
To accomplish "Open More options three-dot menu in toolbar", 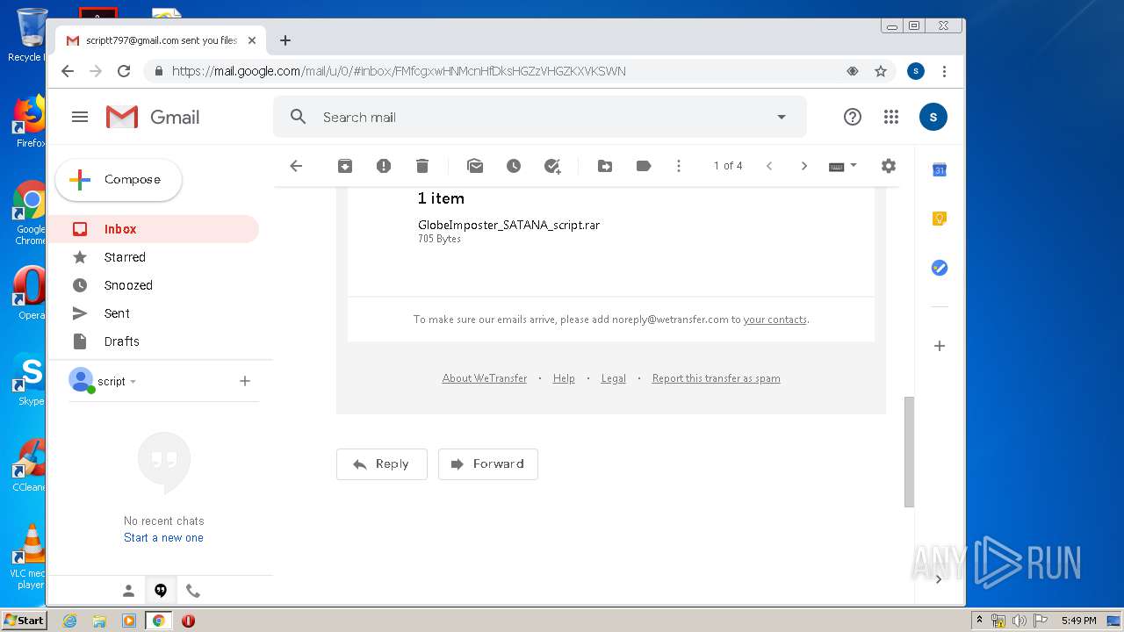I will (x=679, y=166).
